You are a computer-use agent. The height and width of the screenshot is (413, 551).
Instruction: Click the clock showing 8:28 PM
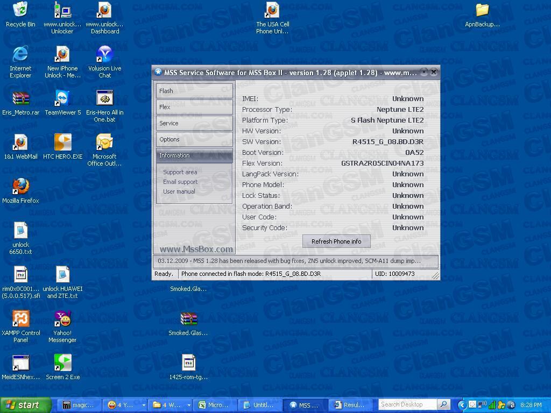[x=531, y=405]
